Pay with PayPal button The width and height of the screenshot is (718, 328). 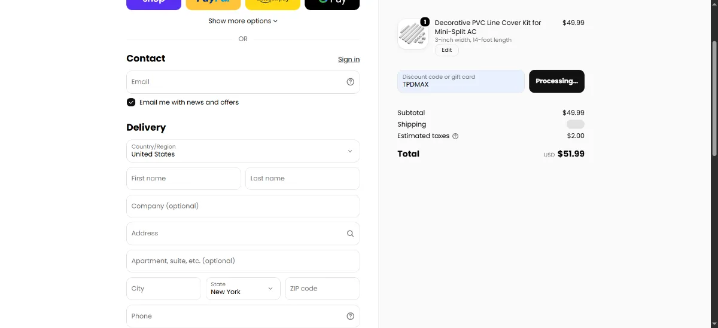tap(214, 5)
